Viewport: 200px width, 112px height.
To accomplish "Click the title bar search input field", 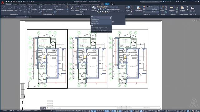I will click(150, 2).
